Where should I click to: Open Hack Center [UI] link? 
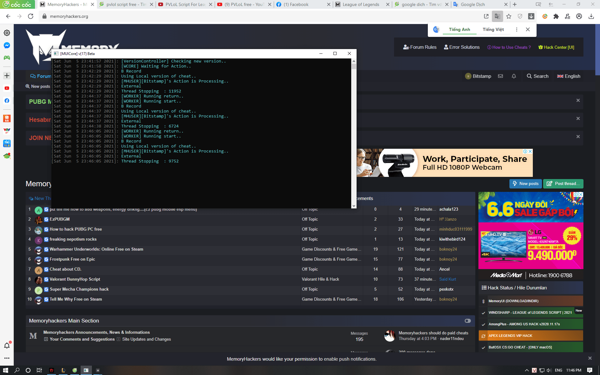click(556, 47)
